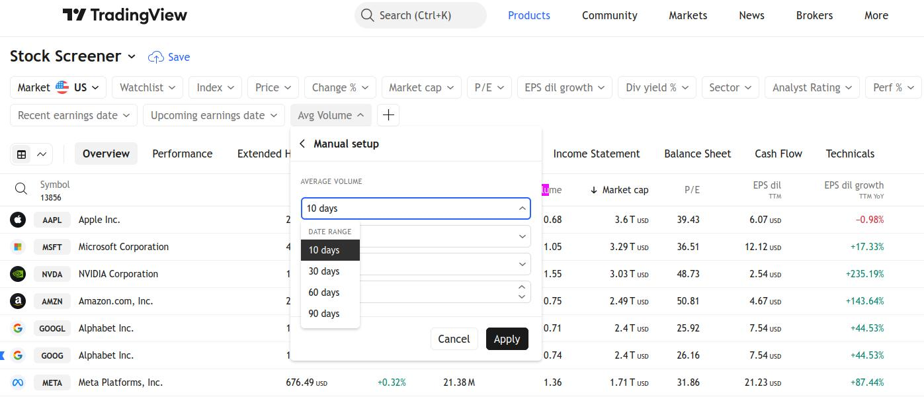
Task: Open the Brokers menu
Action: click(814, 15)
